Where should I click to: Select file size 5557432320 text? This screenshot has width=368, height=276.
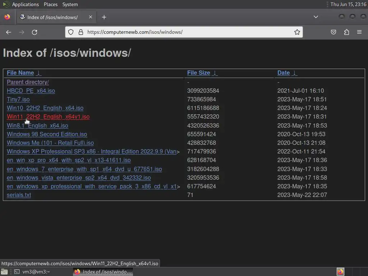click(x=203, y=117)
